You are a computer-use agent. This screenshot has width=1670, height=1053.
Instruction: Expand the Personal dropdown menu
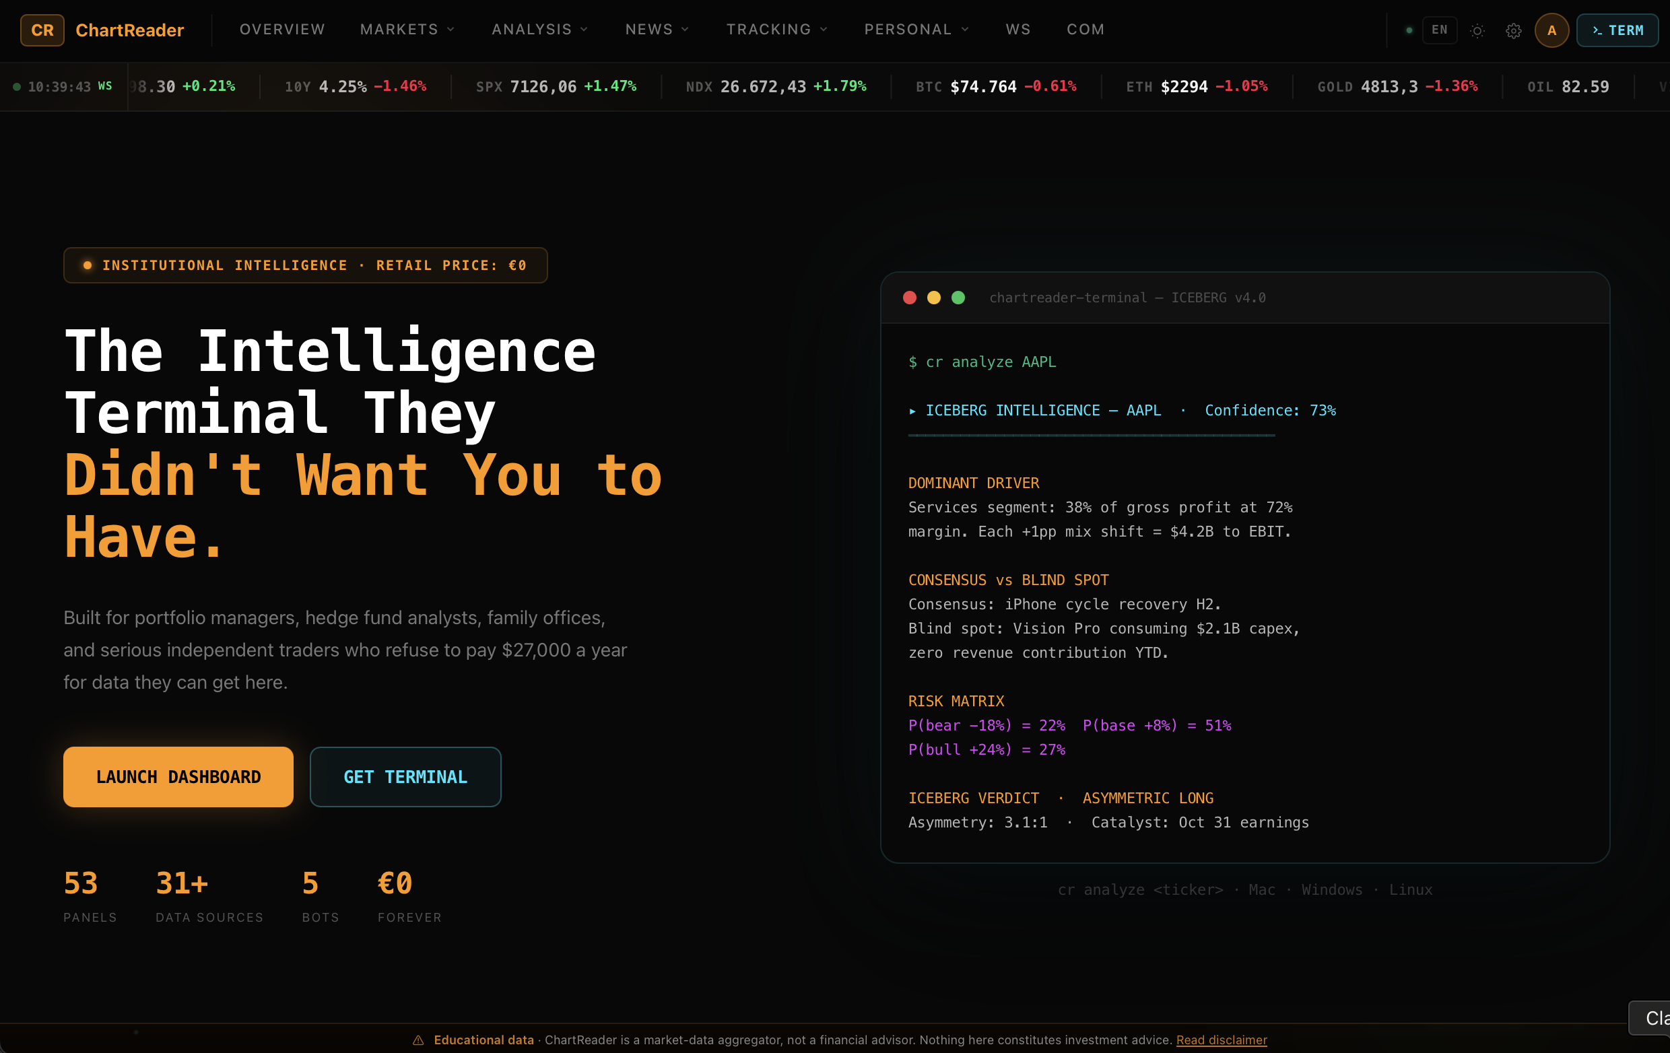coord(916,29)
